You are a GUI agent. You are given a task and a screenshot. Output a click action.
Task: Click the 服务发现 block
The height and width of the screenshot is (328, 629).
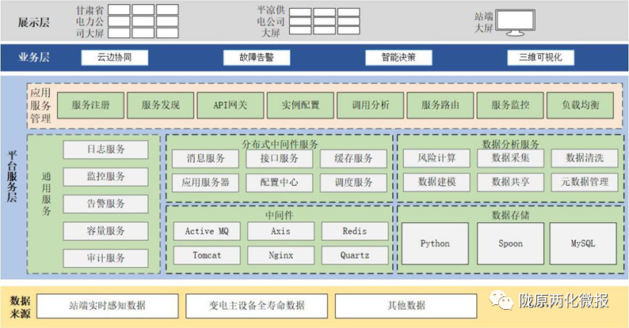161,105
